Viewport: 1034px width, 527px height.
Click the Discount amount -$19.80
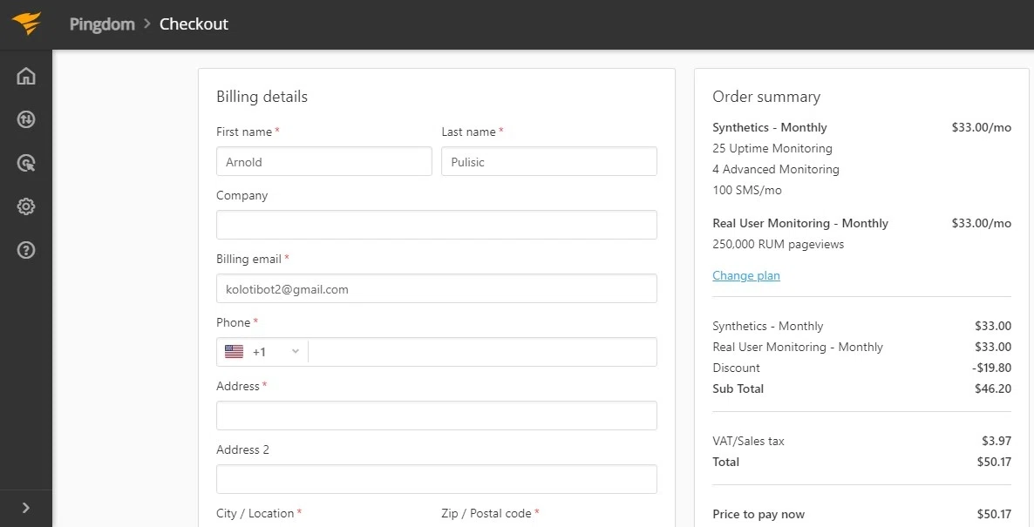(991, 368)
